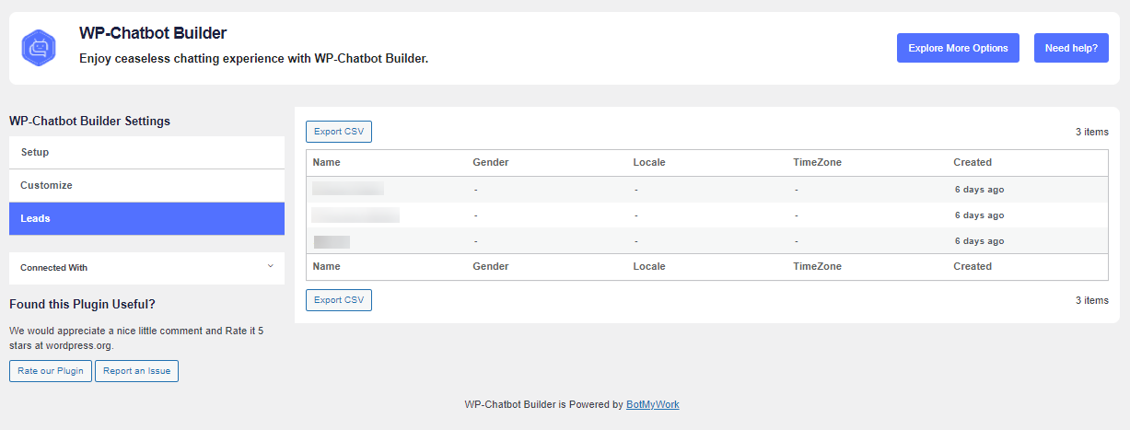1130x430 pixels.
Task: Click the Name column header
Action: point(326,162)
